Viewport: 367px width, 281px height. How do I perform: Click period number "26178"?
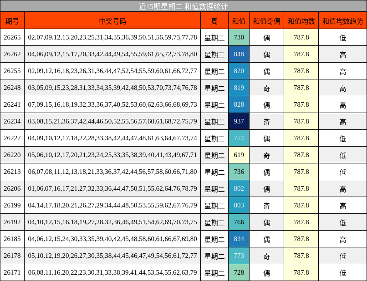coord(12,256)
